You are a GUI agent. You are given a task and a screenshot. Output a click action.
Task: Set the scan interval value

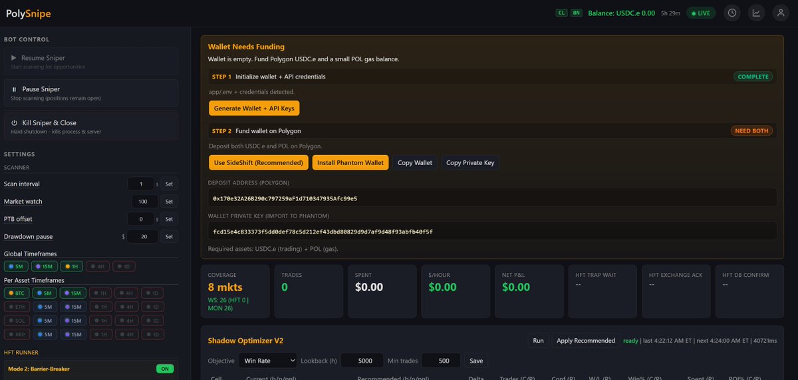pyautogui.click(x=169, y=184)
